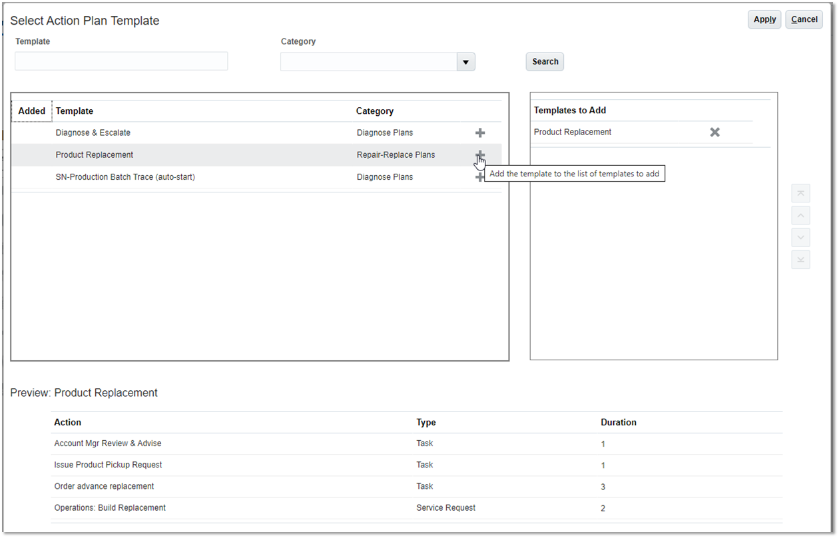
Task: Move selected template down one position
Action: point(800,238)
